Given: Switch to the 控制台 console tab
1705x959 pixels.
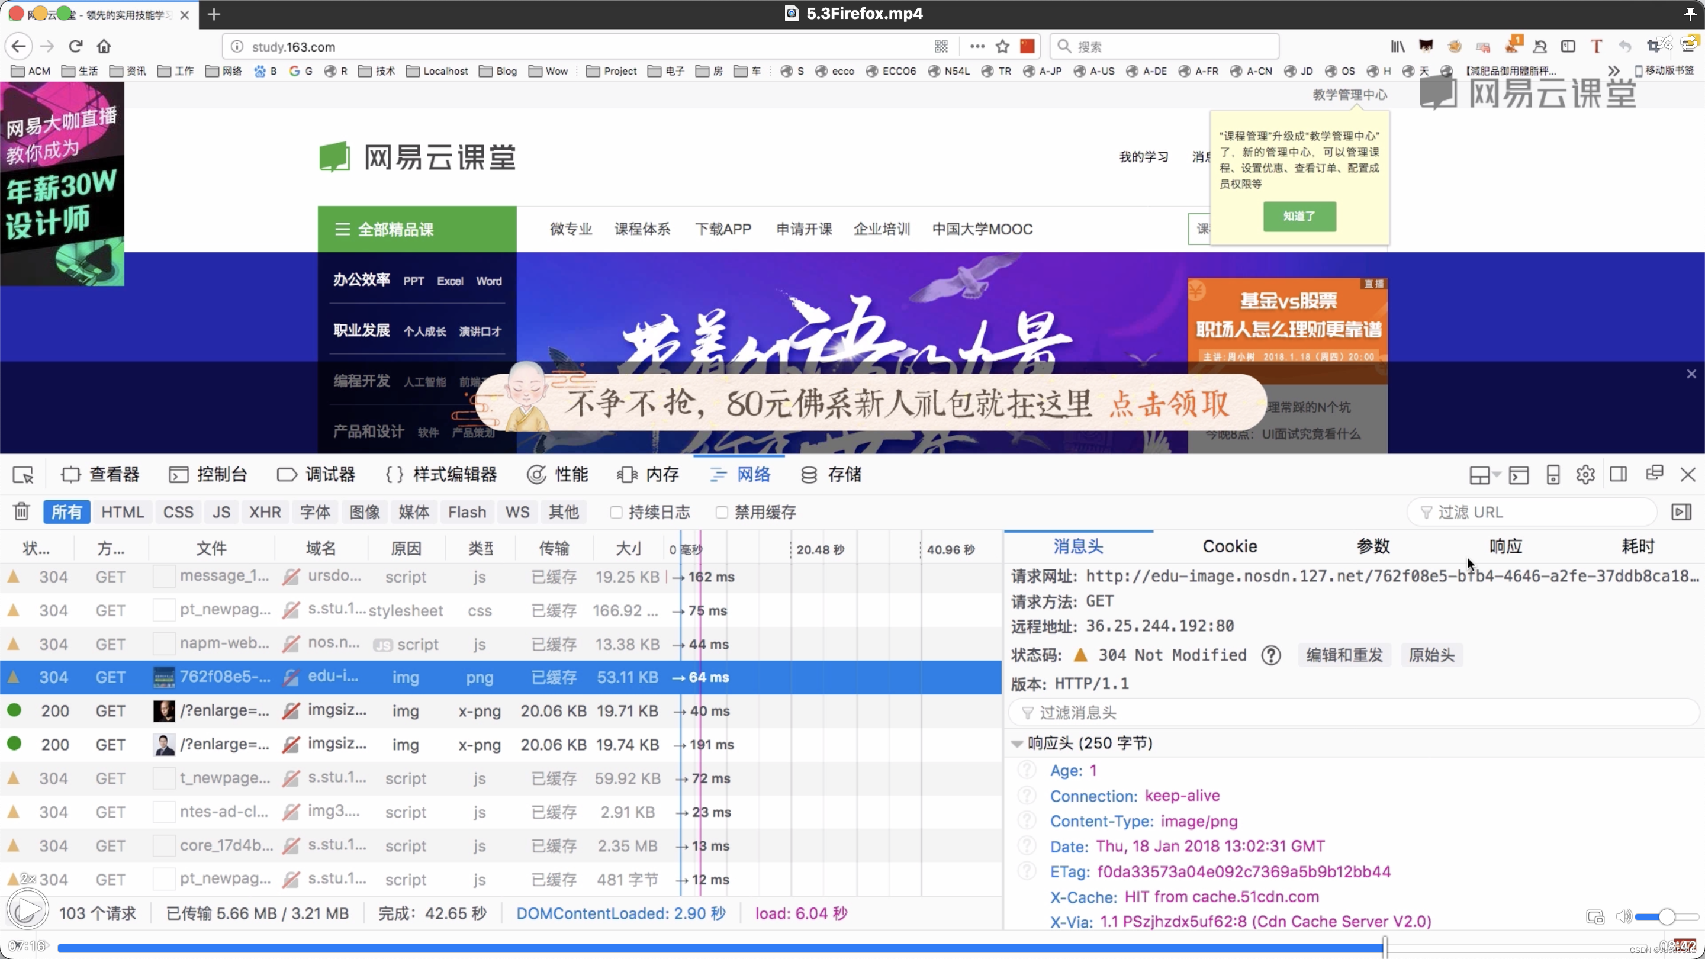Looking at the screenshot, I should (208, 475).
